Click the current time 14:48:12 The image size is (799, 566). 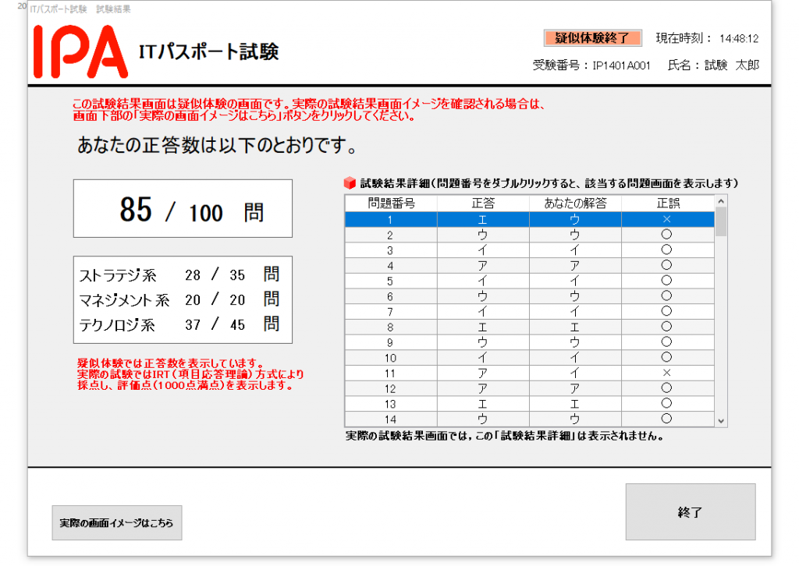pos(739,39)
